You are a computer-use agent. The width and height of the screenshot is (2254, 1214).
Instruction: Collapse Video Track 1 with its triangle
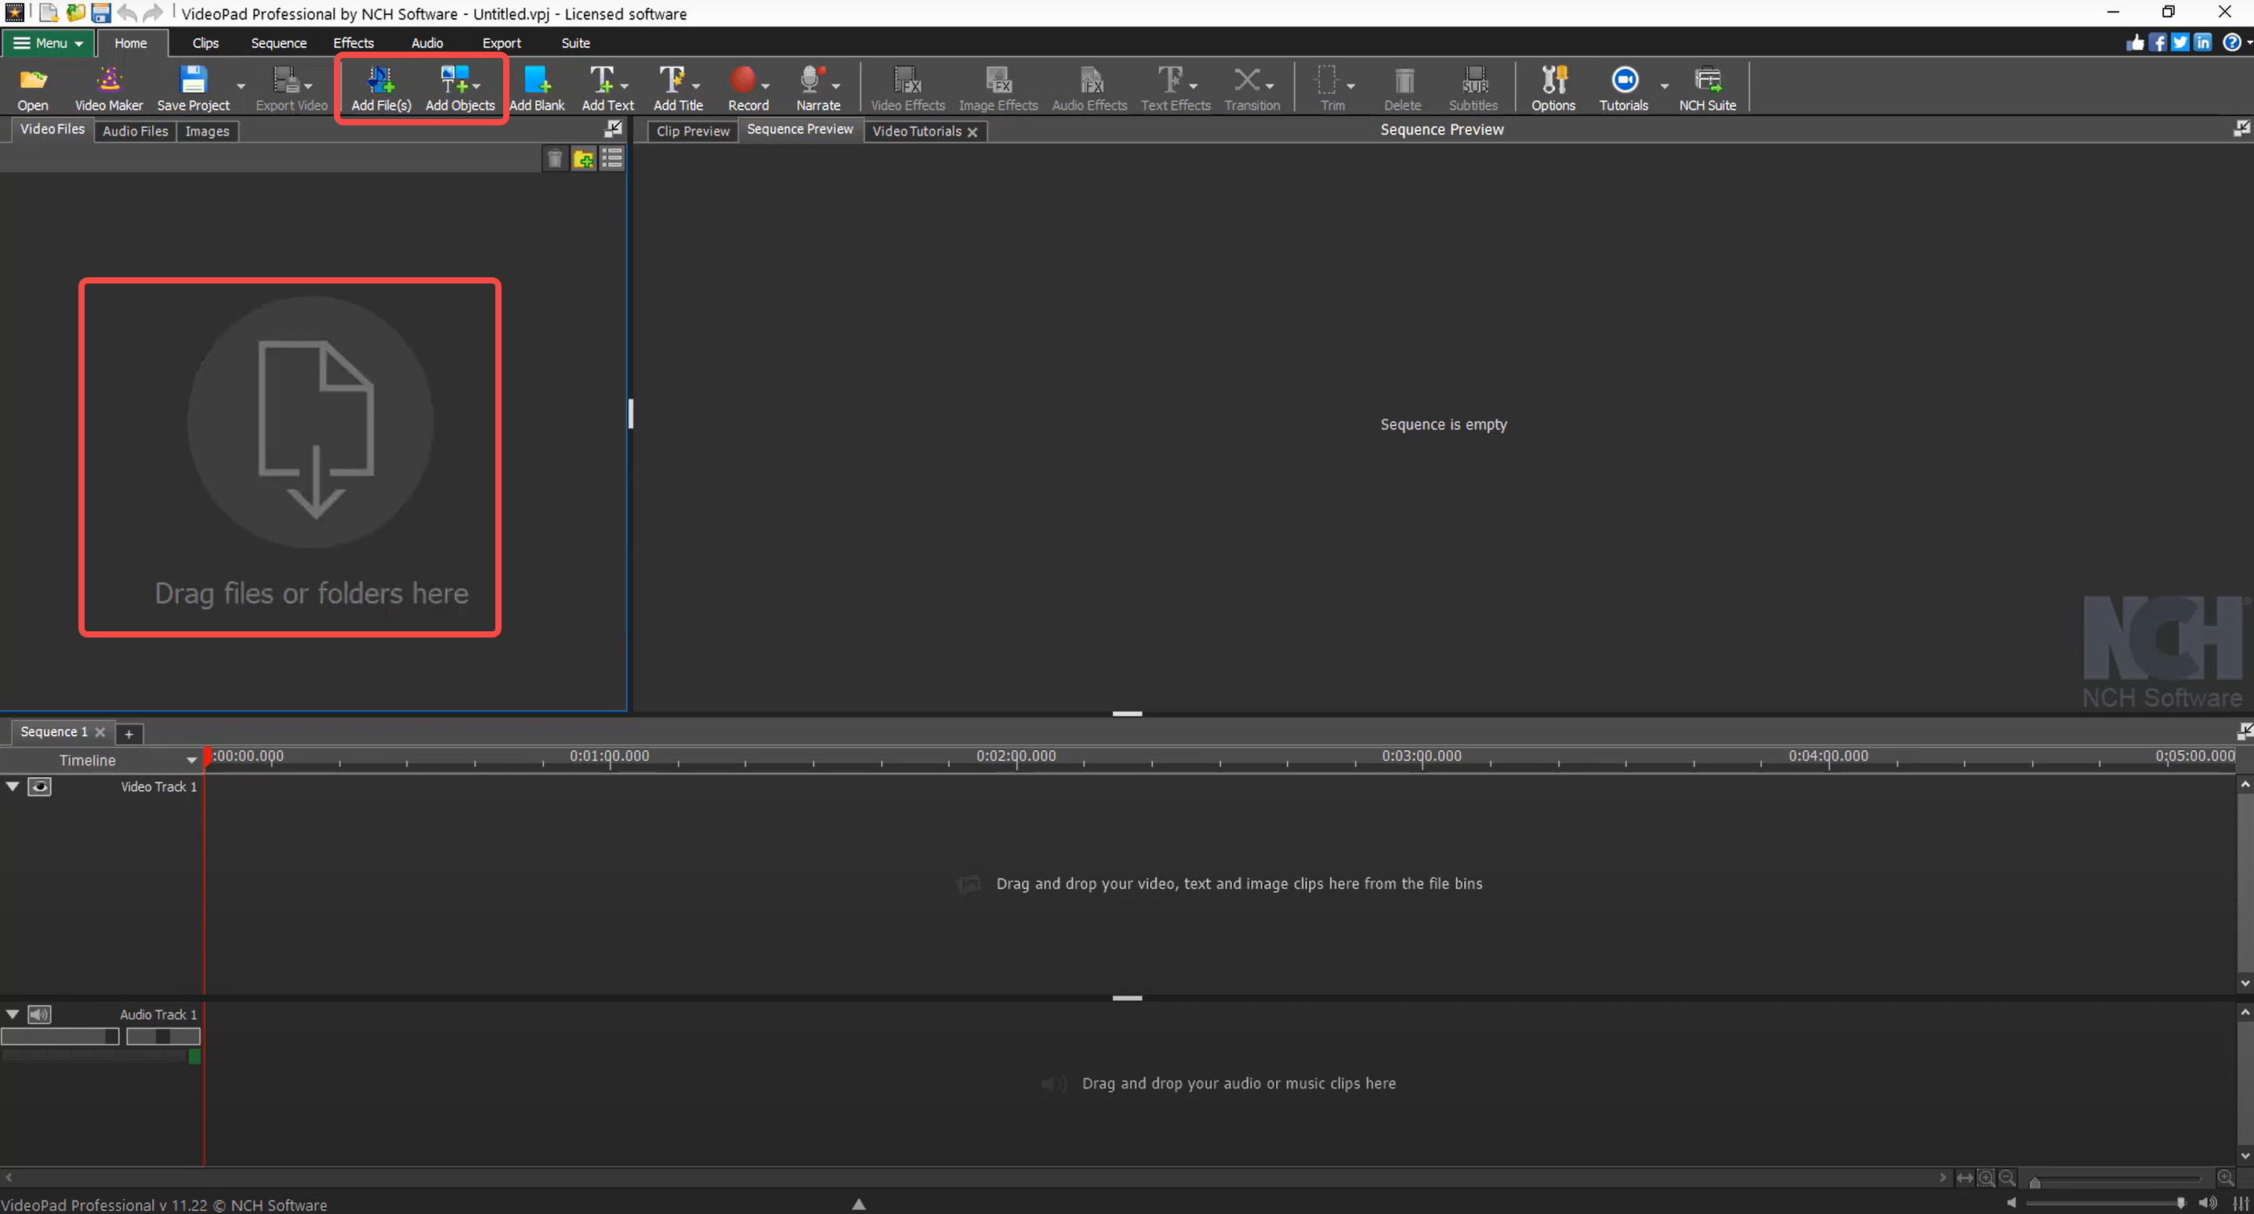point(13,786)
